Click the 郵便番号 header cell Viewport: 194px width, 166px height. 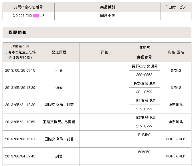[144, 57]
